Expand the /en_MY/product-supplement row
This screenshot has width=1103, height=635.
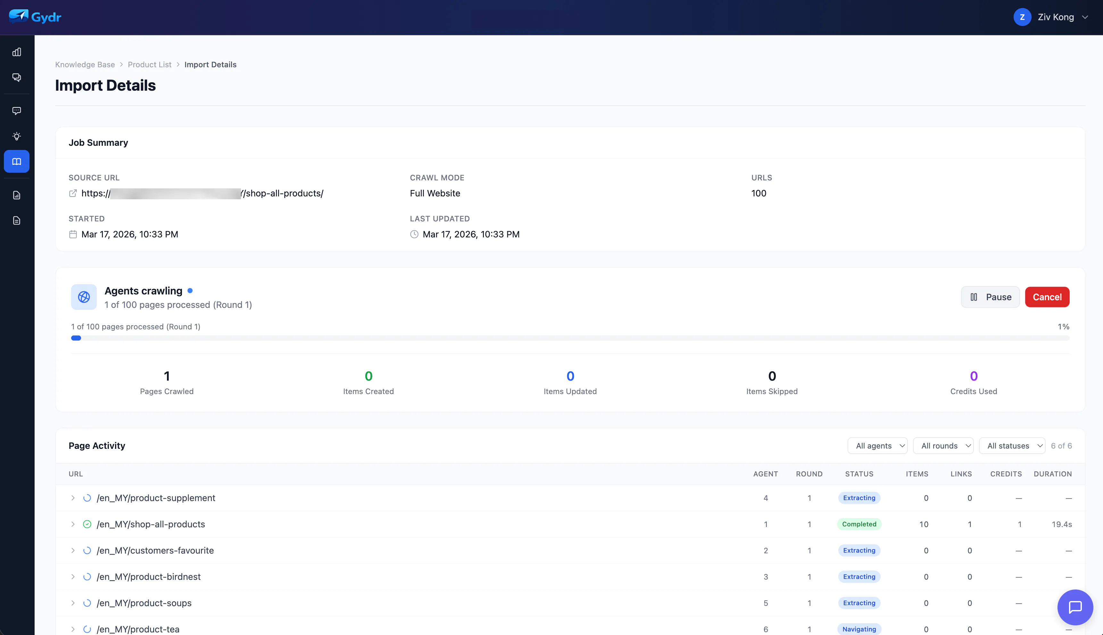73,498
